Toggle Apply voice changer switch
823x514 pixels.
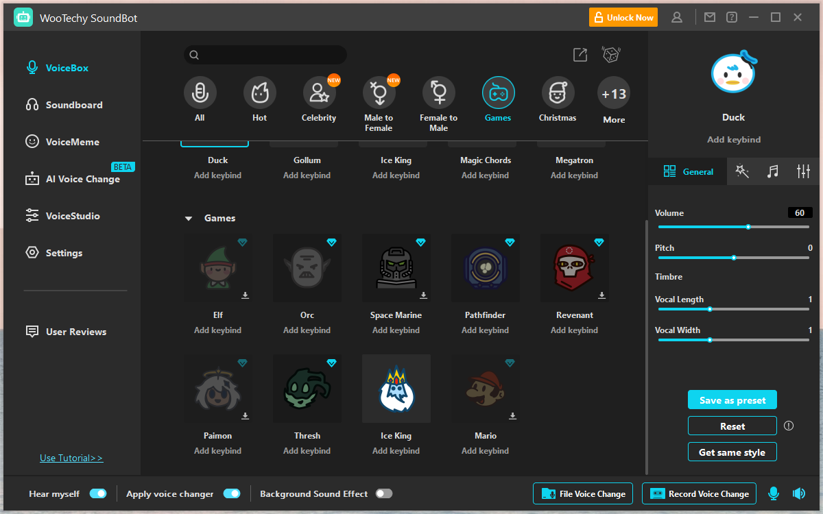tap(232, 493)
